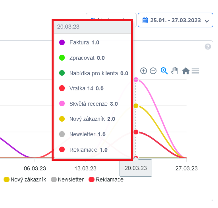Open the chart hamburger menu
Viewport: 218px width, 208px height.
195,71
